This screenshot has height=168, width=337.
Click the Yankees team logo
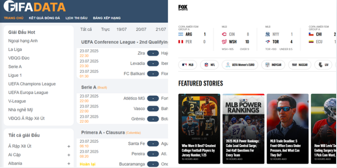(268, 34)
